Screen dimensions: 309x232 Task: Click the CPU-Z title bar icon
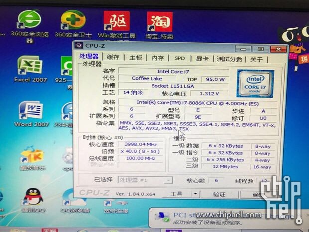[79, 45]
